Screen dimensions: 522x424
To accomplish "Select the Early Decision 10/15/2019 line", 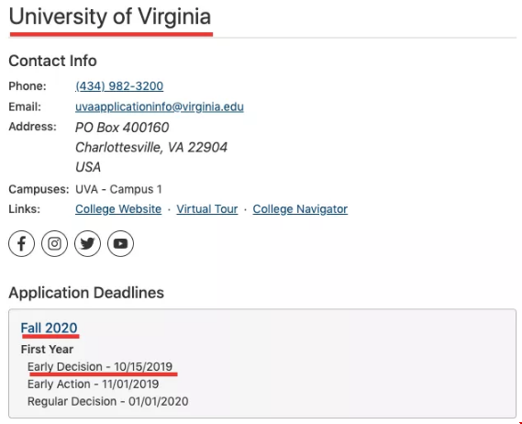I will pos(100,366).
